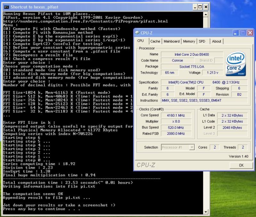Close the Shortcut to hexus_pifast window
Image resolution: width=256 pixels, height=217 pixels.
click(206, 7)
